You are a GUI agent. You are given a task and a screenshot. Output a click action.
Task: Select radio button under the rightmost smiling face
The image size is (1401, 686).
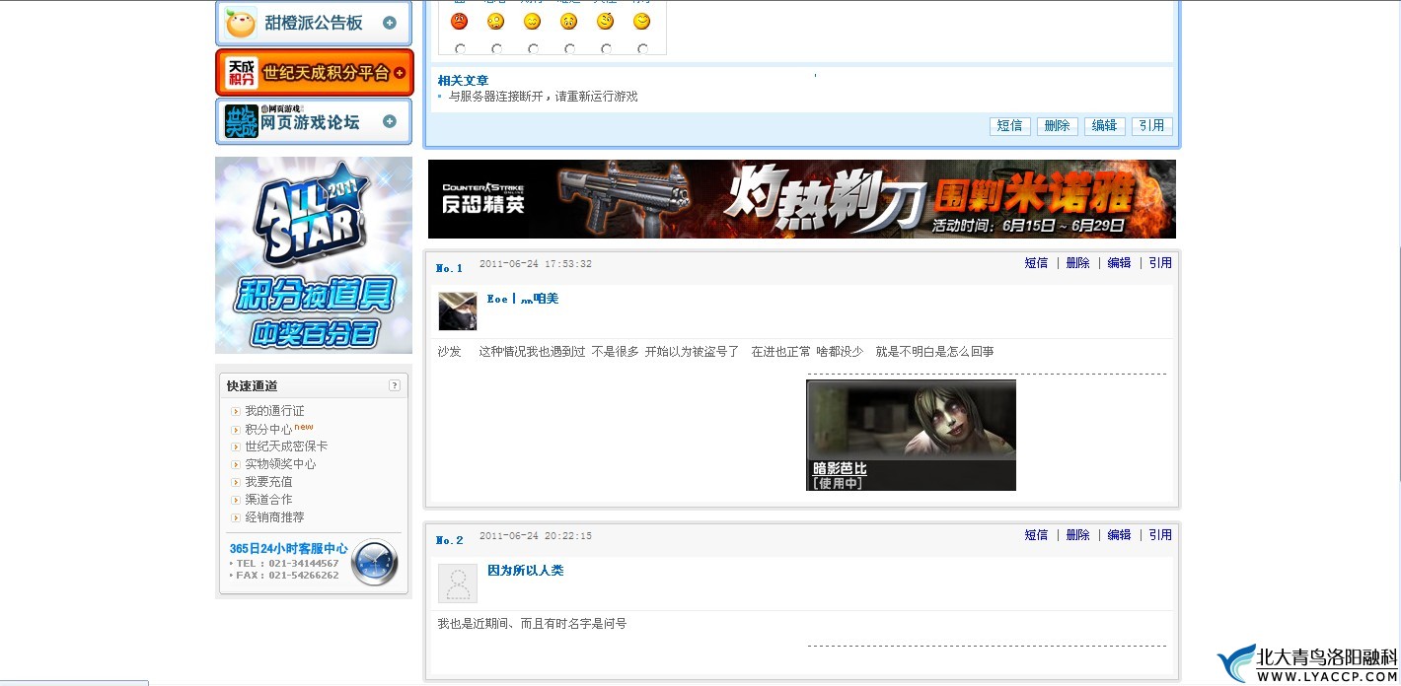tap(642, 48)
